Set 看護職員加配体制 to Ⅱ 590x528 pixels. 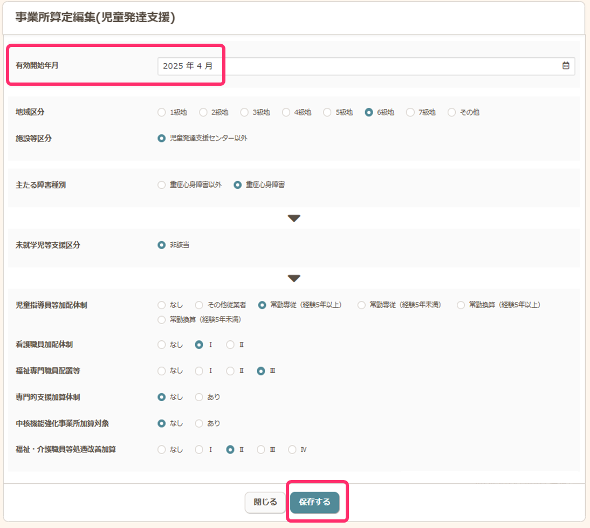tap(230, 345)
